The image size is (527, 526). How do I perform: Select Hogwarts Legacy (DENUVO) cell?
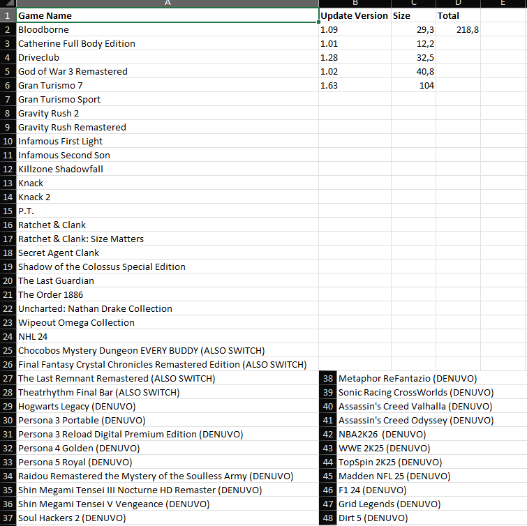[x=168, y=406]
